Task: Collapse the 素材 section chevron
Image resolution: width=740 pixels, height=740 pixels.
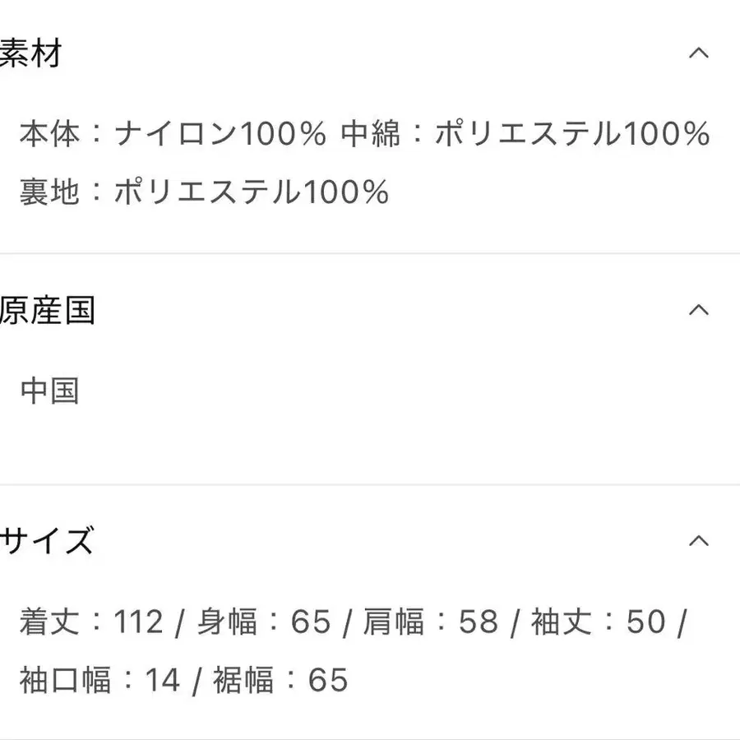Action: 698,53
